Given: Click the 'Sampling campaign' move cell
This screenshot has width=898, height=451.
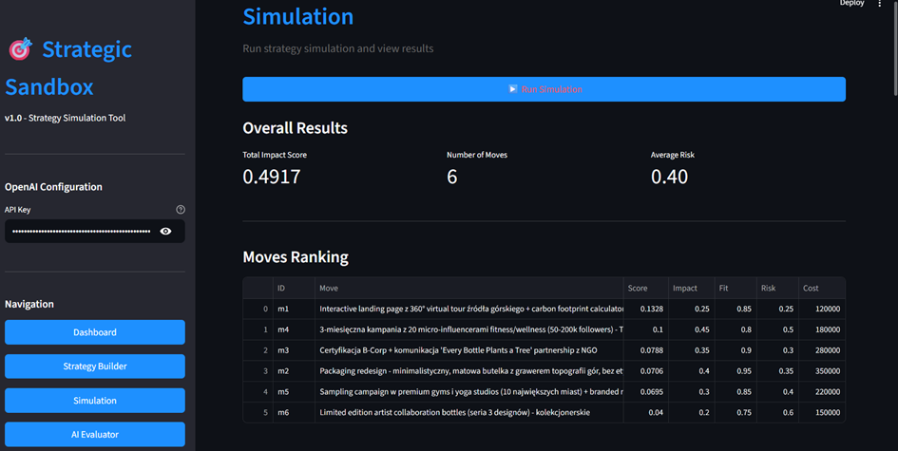Looking at the screenshot, I should 469,391.
